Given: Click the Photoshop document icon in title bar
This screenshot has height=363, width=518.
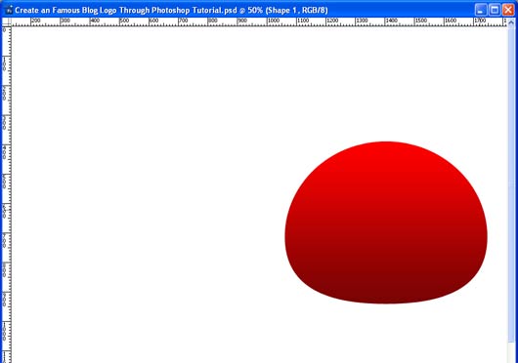Looking at the screenshot, I should 8,10.
